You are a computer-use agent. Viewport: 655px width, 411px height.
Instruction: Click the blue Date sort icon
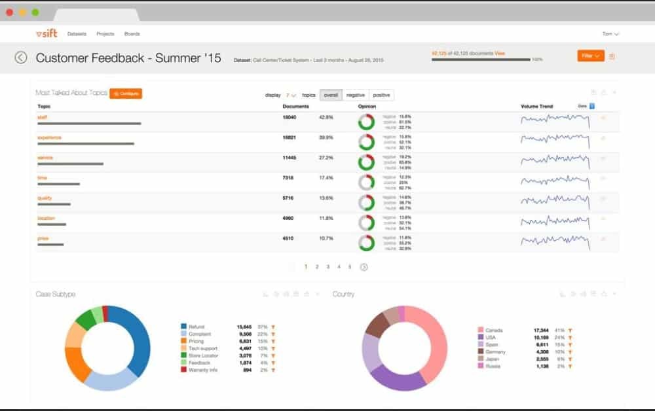click(x=592, y=106)
